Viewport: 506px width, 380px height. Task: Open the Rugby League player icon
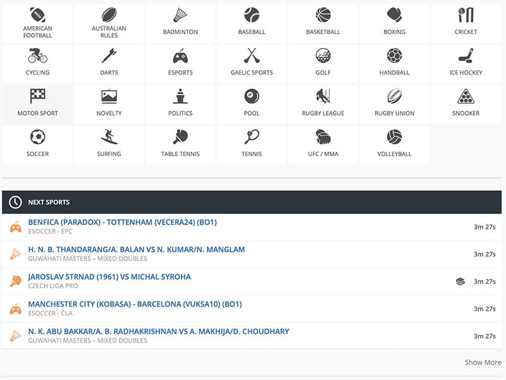point(323,96)
